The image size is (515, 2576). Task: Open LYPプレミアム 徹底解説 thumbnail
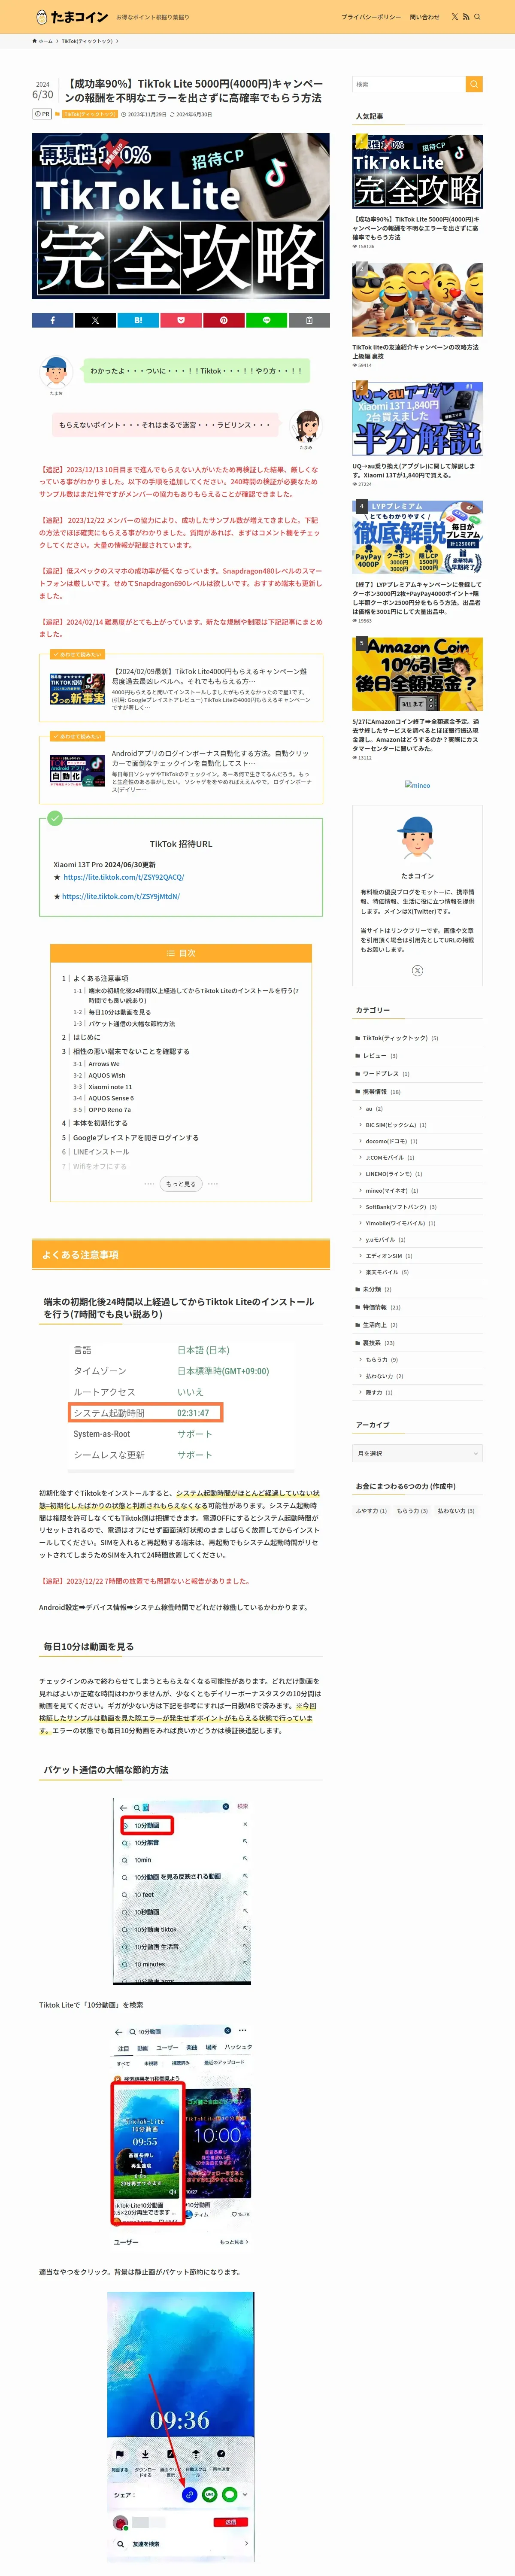(x=417, y=537)
